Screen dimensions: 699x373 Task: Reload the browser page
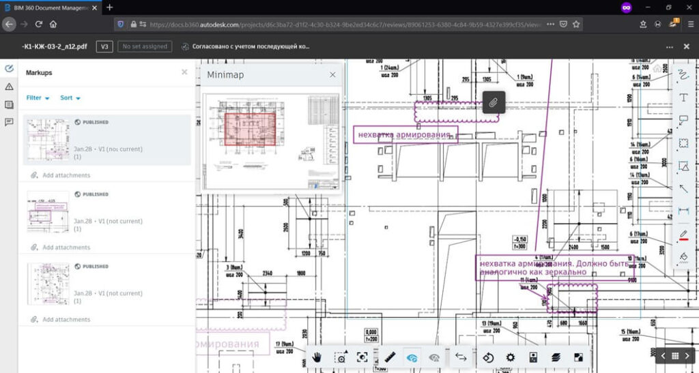39,25
